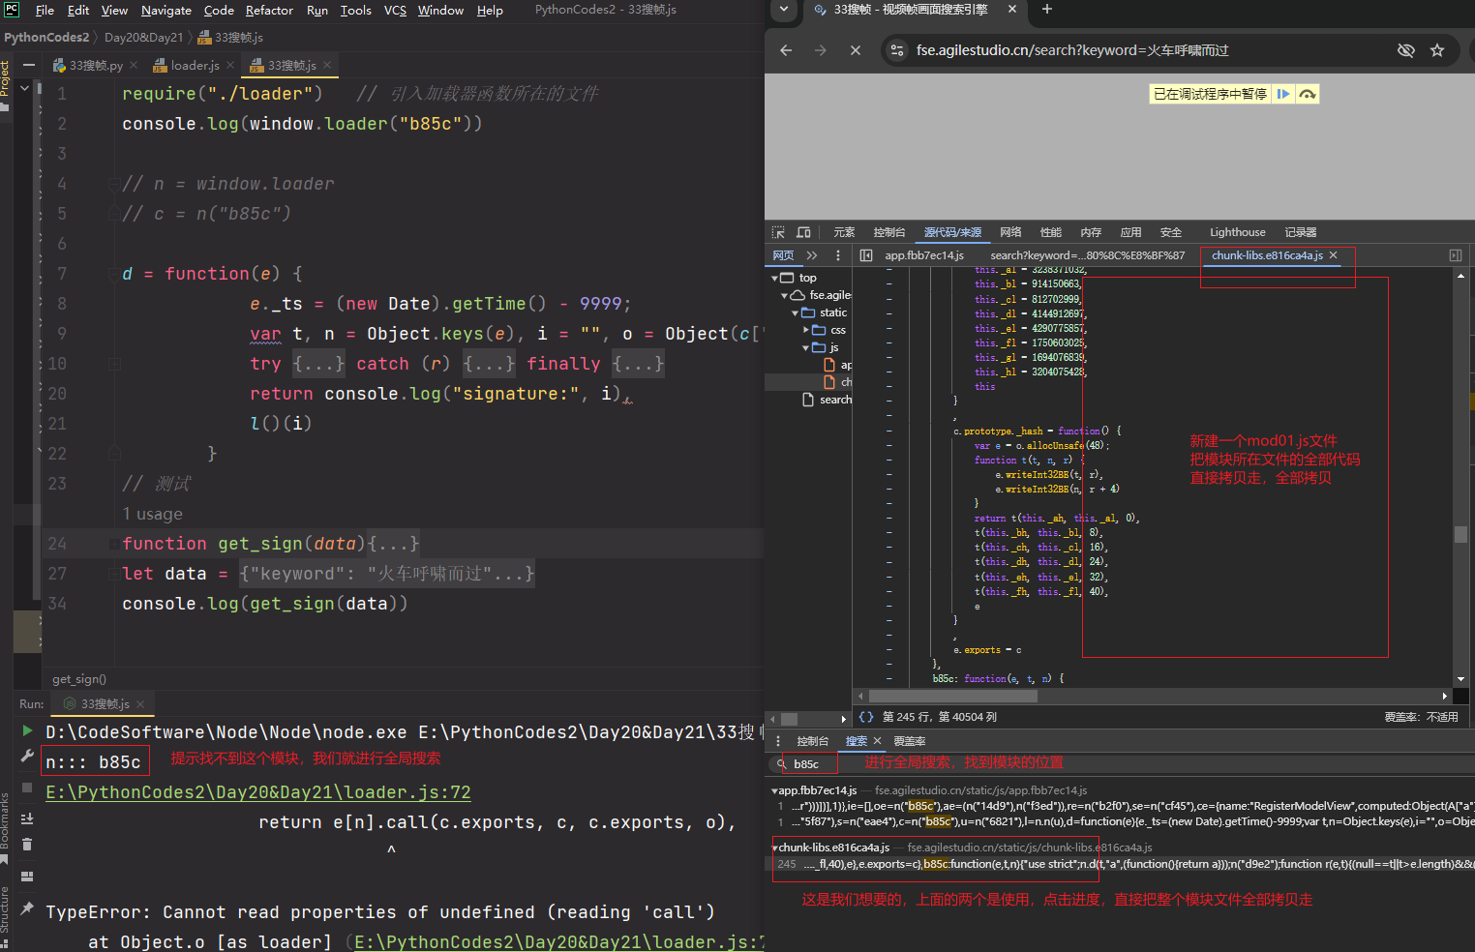View site information icon in address bar
Image resolution: width=1475 pixels, height=952 pixels.
pyautogui.click(x=897, y=50)
